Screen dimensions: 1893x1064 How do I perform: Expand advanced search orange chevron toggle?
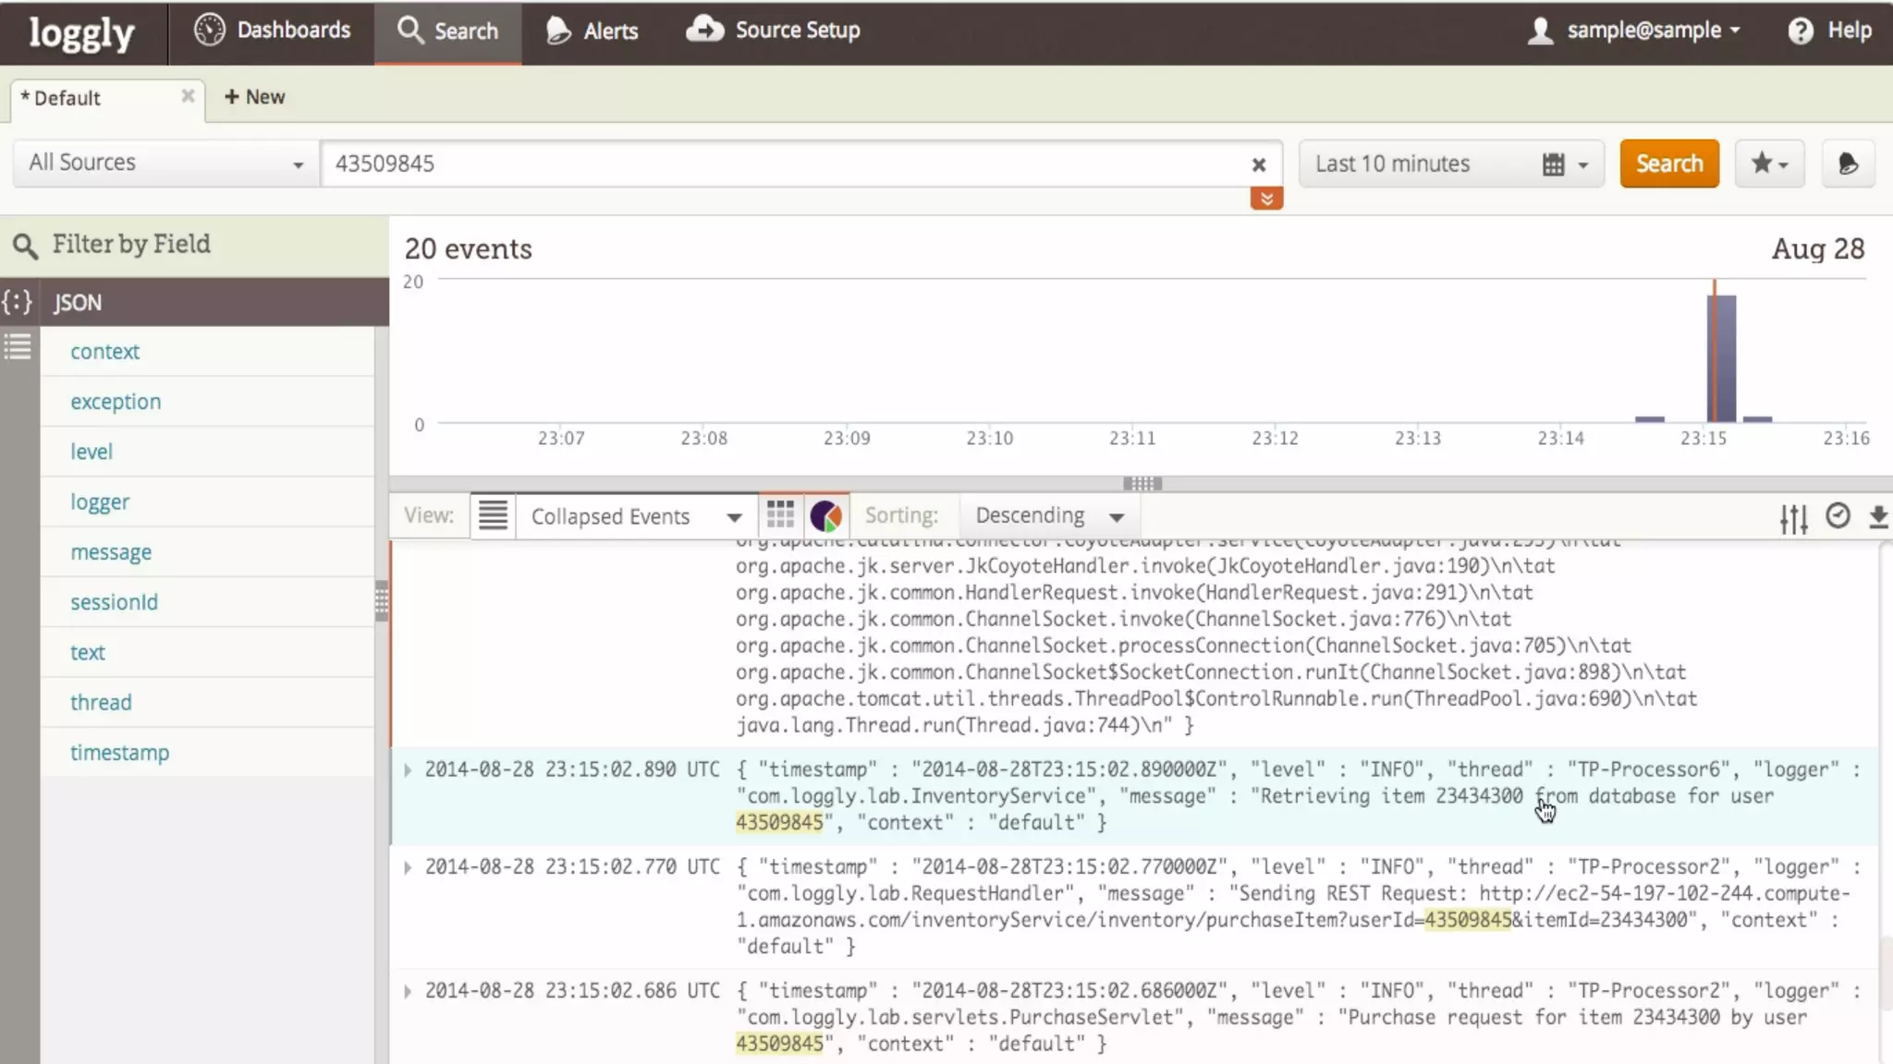pos(1266,199)
